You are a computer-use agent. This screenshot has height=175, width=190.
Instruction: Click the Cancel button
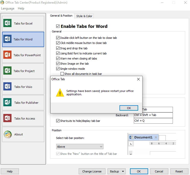[x=159, y=171]
